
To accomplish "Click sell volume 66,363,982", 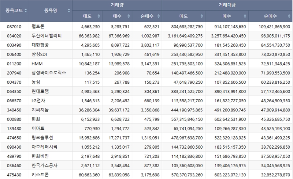I will click(x=89, y=36).
